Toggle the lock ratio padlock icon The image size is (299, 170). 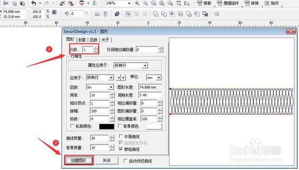click(54, 13)
